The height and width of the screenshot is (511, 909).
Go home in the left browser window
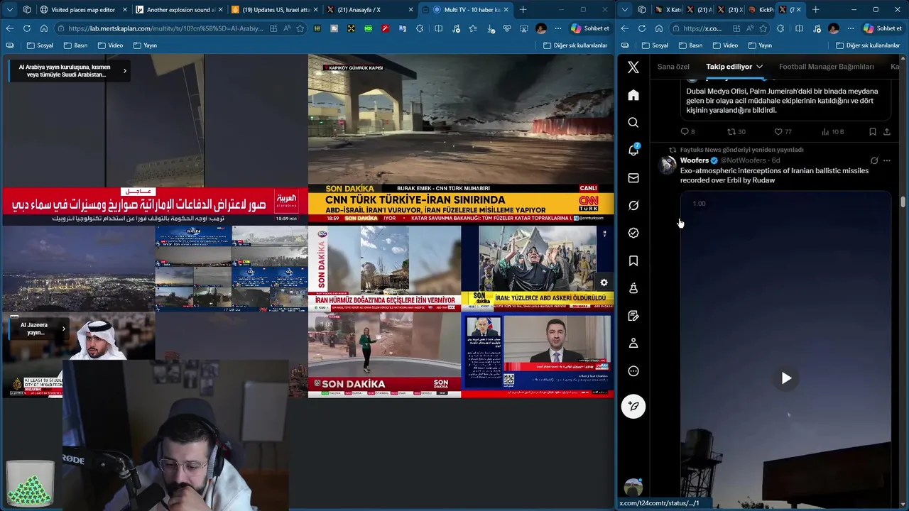point(44,28)
